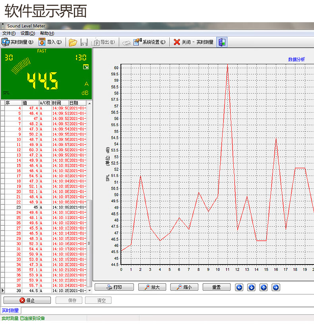Viewport: 314px width, 324px height.
Task: Click the red X close real-time measurement
Action: click(177, 42)
